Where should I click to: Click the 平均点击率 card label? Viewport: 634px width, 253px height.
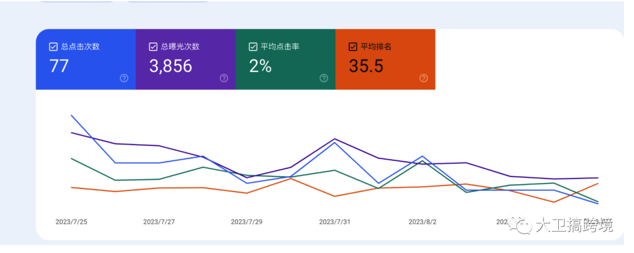[x=280, y=47]
